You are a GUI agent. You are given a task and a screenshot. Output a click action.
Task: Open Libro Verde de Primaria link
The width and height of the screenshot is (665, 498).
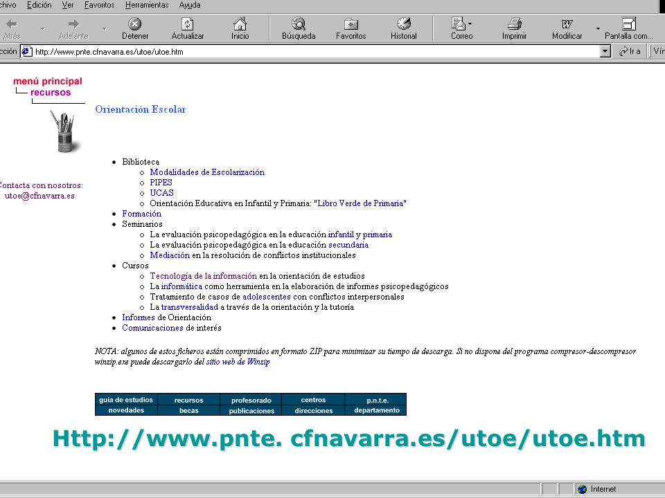click(360, 203)
